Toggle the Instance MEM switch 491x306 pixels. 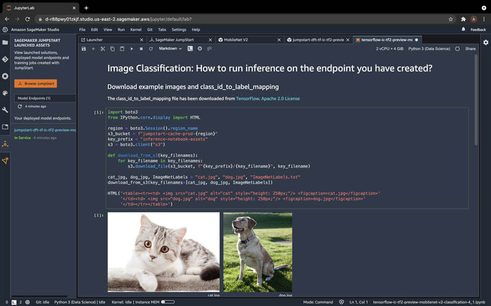click(168, 302)
